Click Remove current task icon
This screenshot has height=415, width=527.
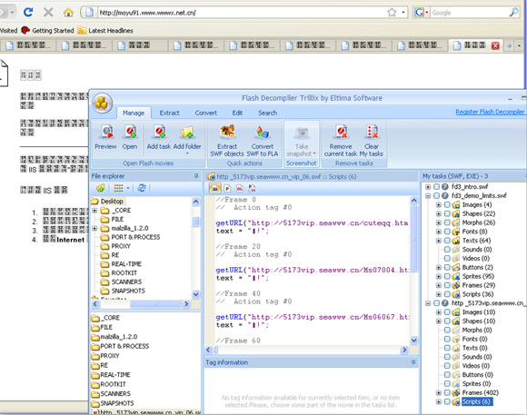pos(341,133)
